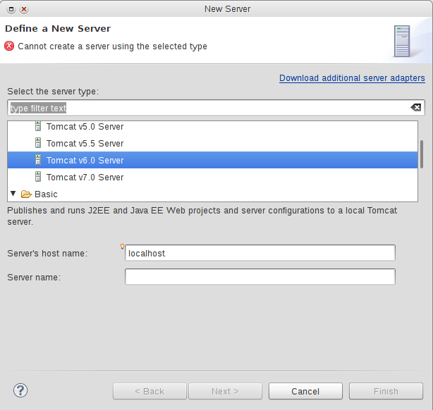Screen dimensions: 433x410
Task: Click the Tomcat v6.0 Server icon
Action: click(x=38, y=160)
